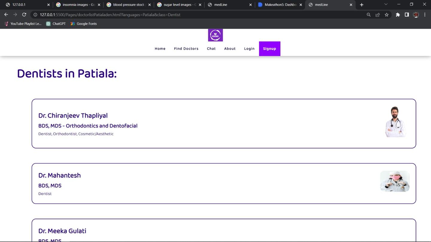Bookmark this page with star icon
This screenshot has width=431, height=242.
point(387,15)
